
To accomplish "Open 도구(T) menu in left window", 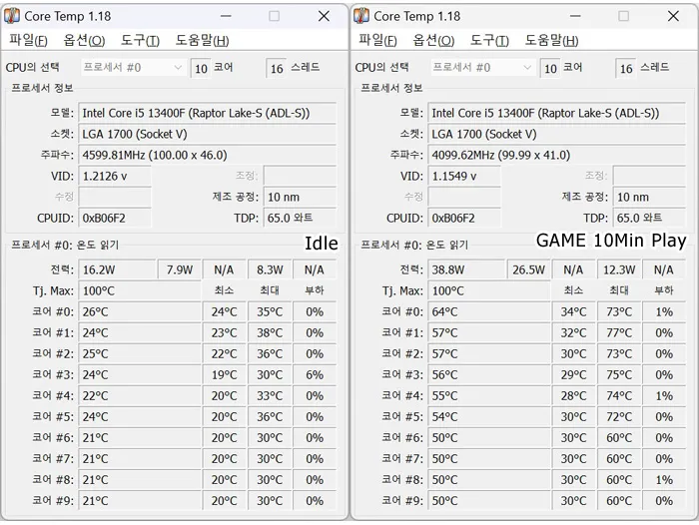I will (140, 40).
